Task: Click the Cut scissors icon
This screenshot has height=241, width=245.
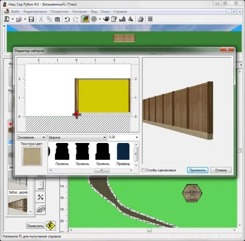Action: [x=41, y=19]
